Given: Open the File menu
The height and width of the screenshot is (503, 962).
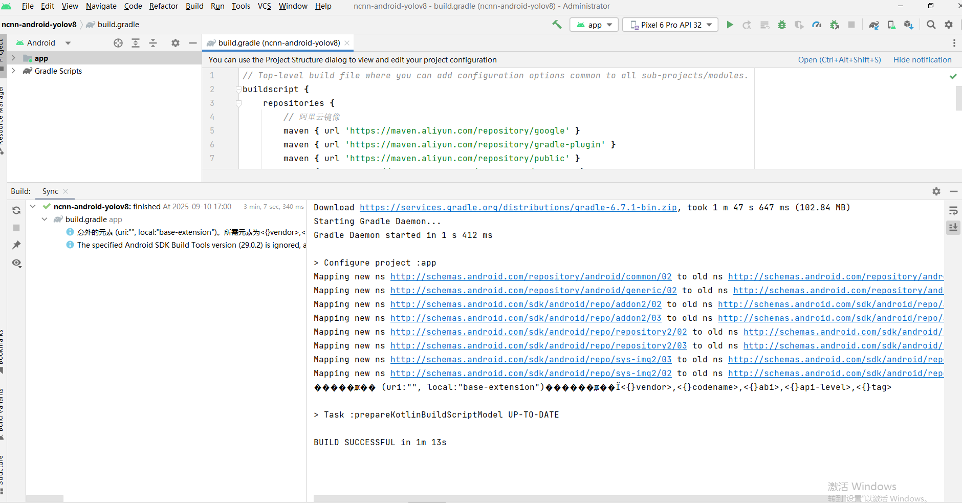Looking at the screenshot, I should [x=28, y=6].
